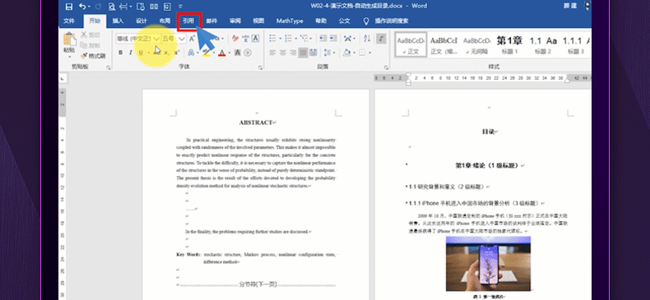Expand the numbering library dropdown arrow

tap(297, 39)
